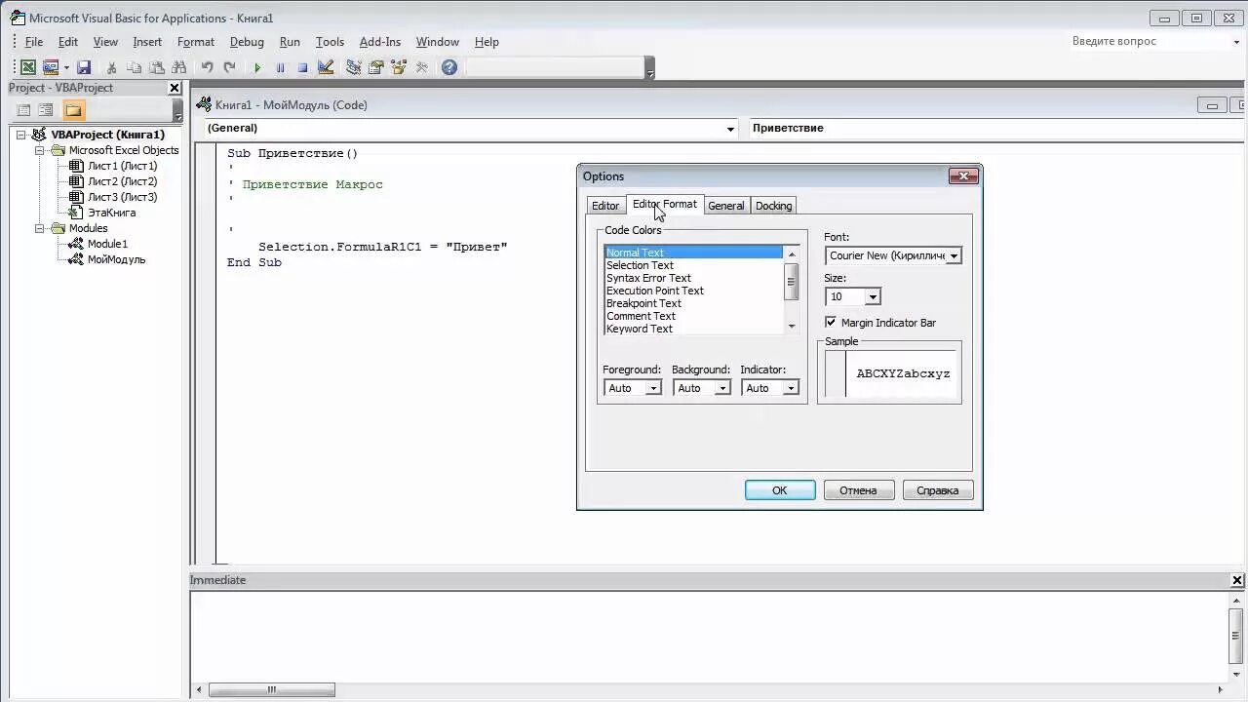Open the Add-Ins menu
This screenshot has width=1248, height=702.
pyautogui.click(x=380, y=42)
